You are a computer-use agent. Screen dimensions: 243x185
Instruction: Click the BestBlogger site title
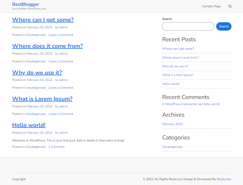25,4
